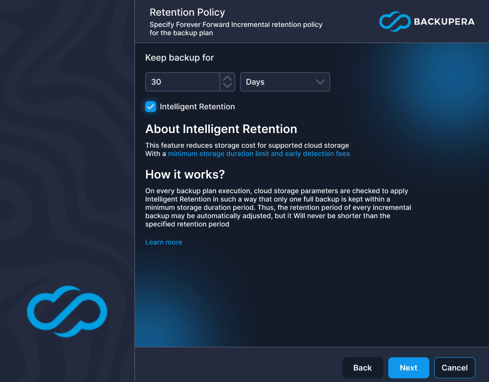The image size is (489, 382).
Task: Click the infinity loop symbol in the header logo
Action: click(395, 22)
